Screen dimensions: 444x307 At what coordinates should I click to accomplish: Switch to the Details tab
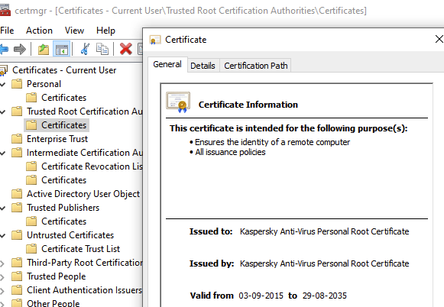pos(203,66)
